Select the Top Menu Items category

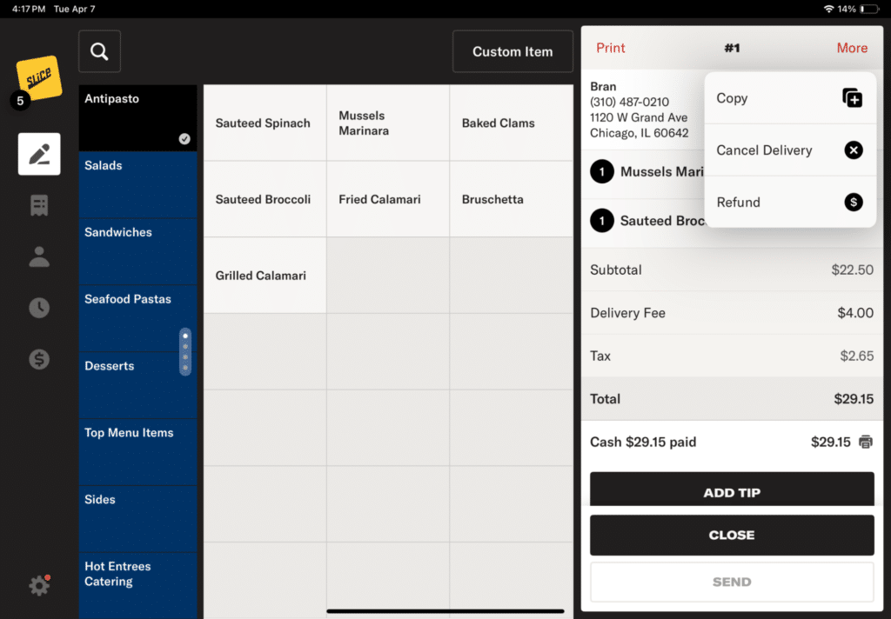(137, 451)
